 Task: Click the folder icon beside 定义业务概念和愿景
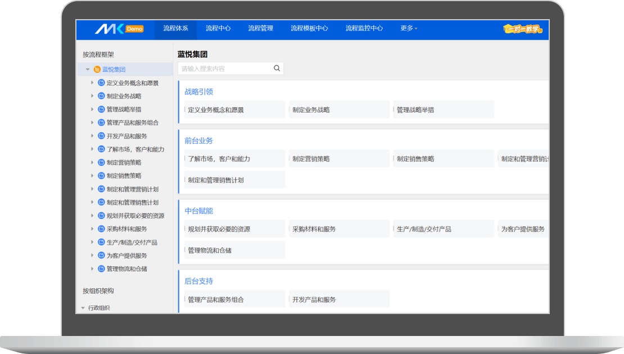pyautogui.click(x=101, y=83)
